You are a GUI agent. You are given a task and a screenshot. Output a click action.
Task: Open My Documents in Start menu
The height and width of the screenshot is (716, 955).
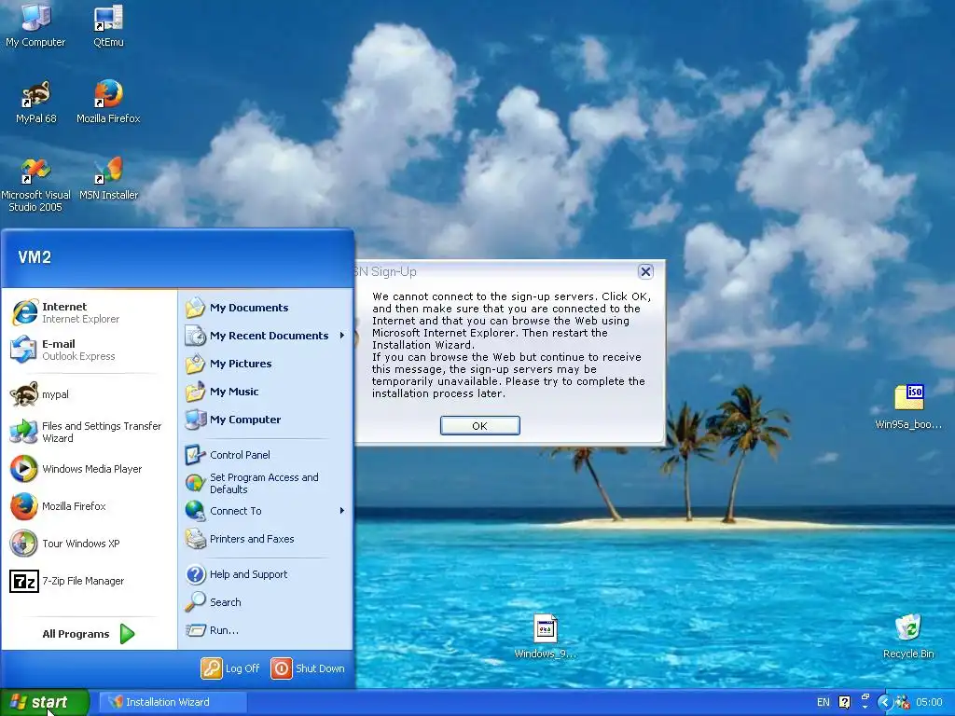click(x=266, y=308)
